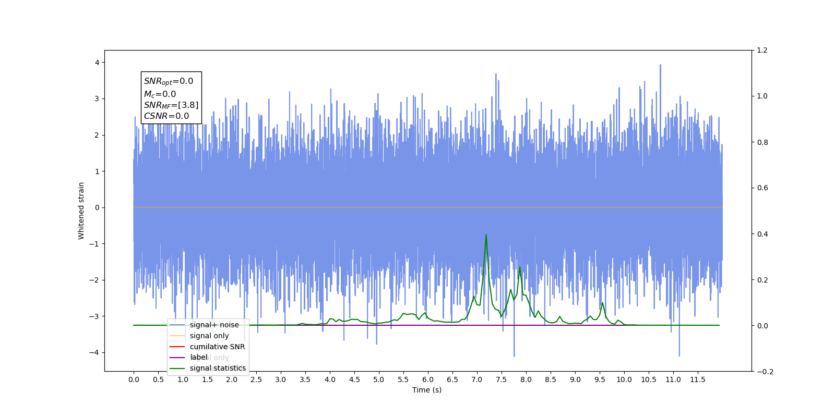This screenshot has width=835, height=417.
Task: Click the 7.0 tick on time axis
Action: (x=477, y=379)
